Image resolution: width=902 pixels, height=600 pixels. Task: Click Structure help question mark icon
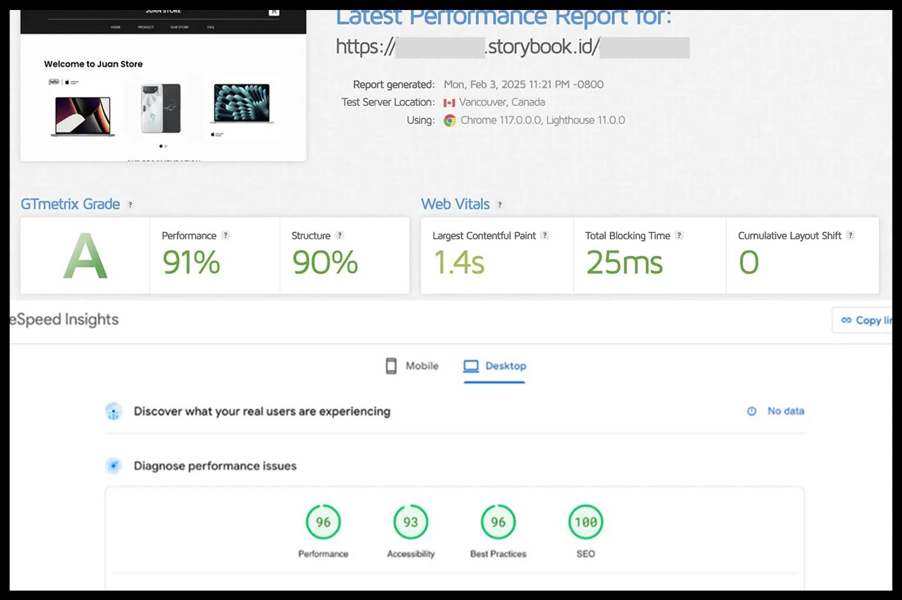pyautogui.click(x=340, y=235)
